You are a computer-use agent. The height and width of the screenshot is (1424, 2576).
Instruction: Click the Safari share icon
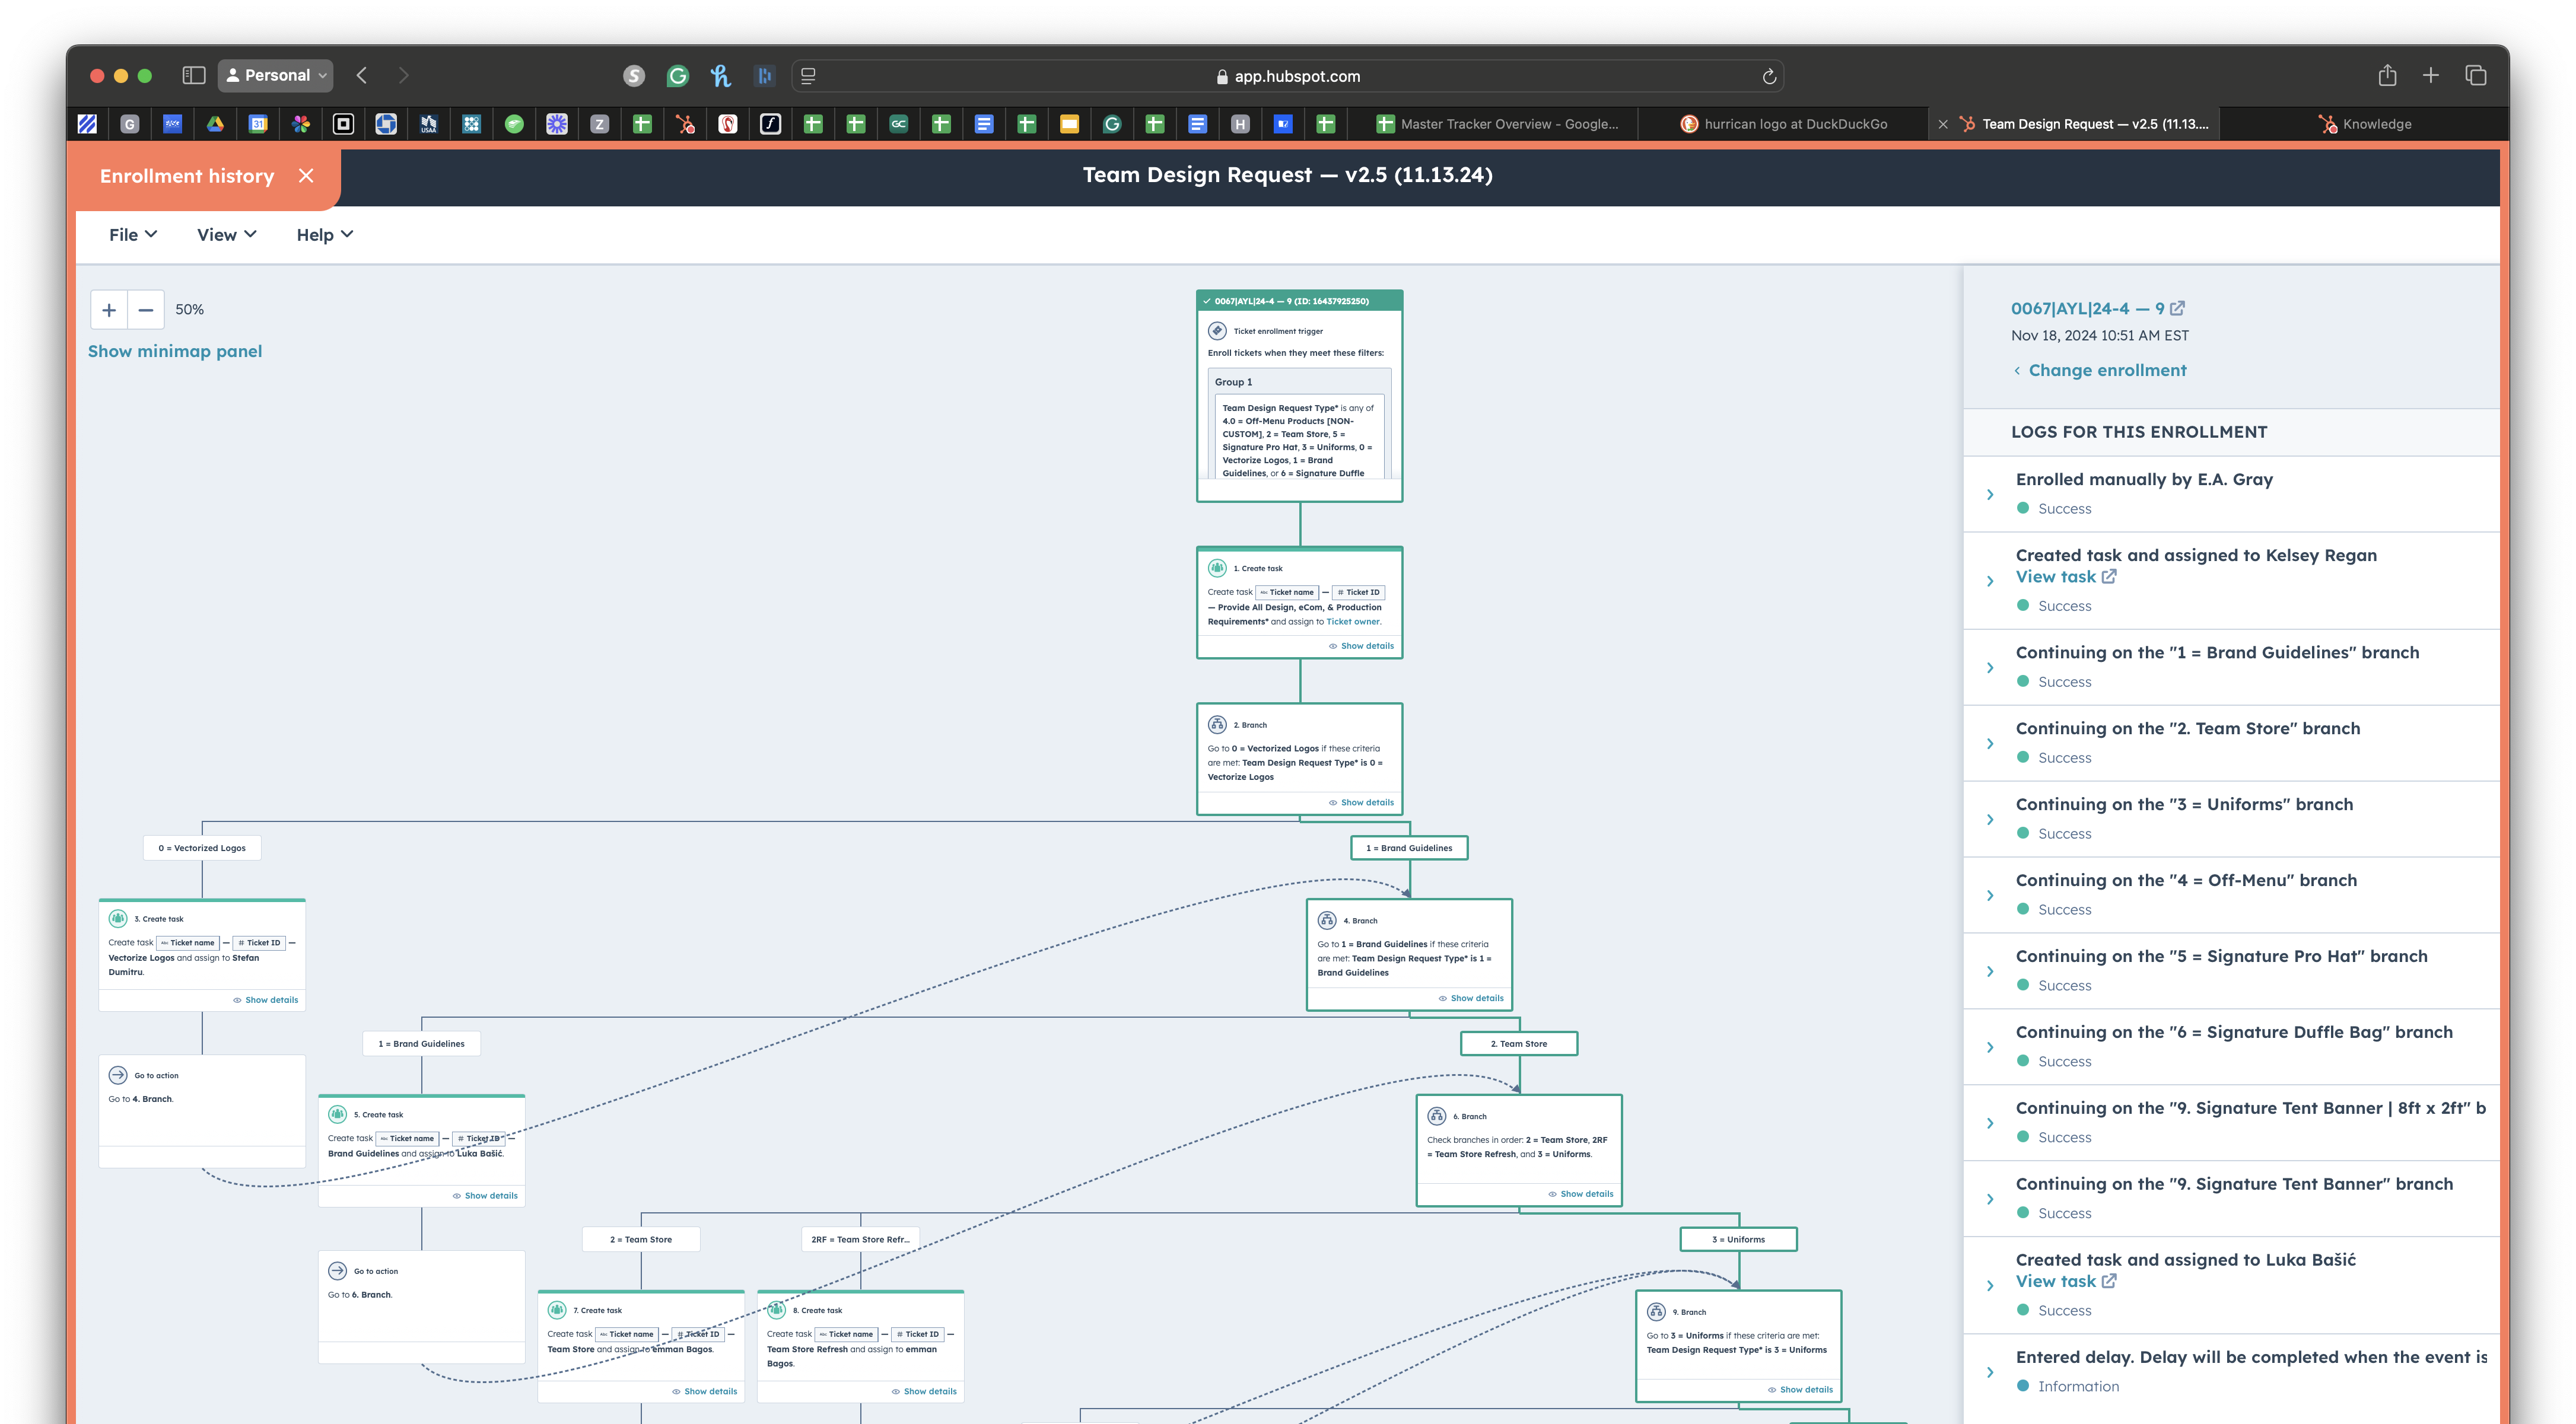click(2387, 75)
